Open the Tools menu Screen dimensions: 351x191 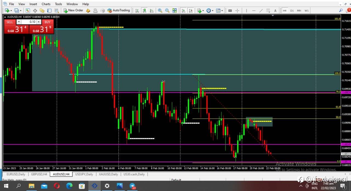pyautogui.click(x=58, y=4)
